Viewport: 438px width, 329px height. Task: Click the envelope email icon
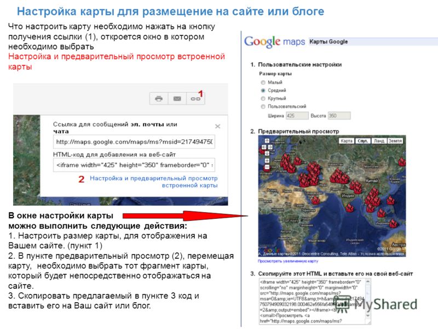177,99
